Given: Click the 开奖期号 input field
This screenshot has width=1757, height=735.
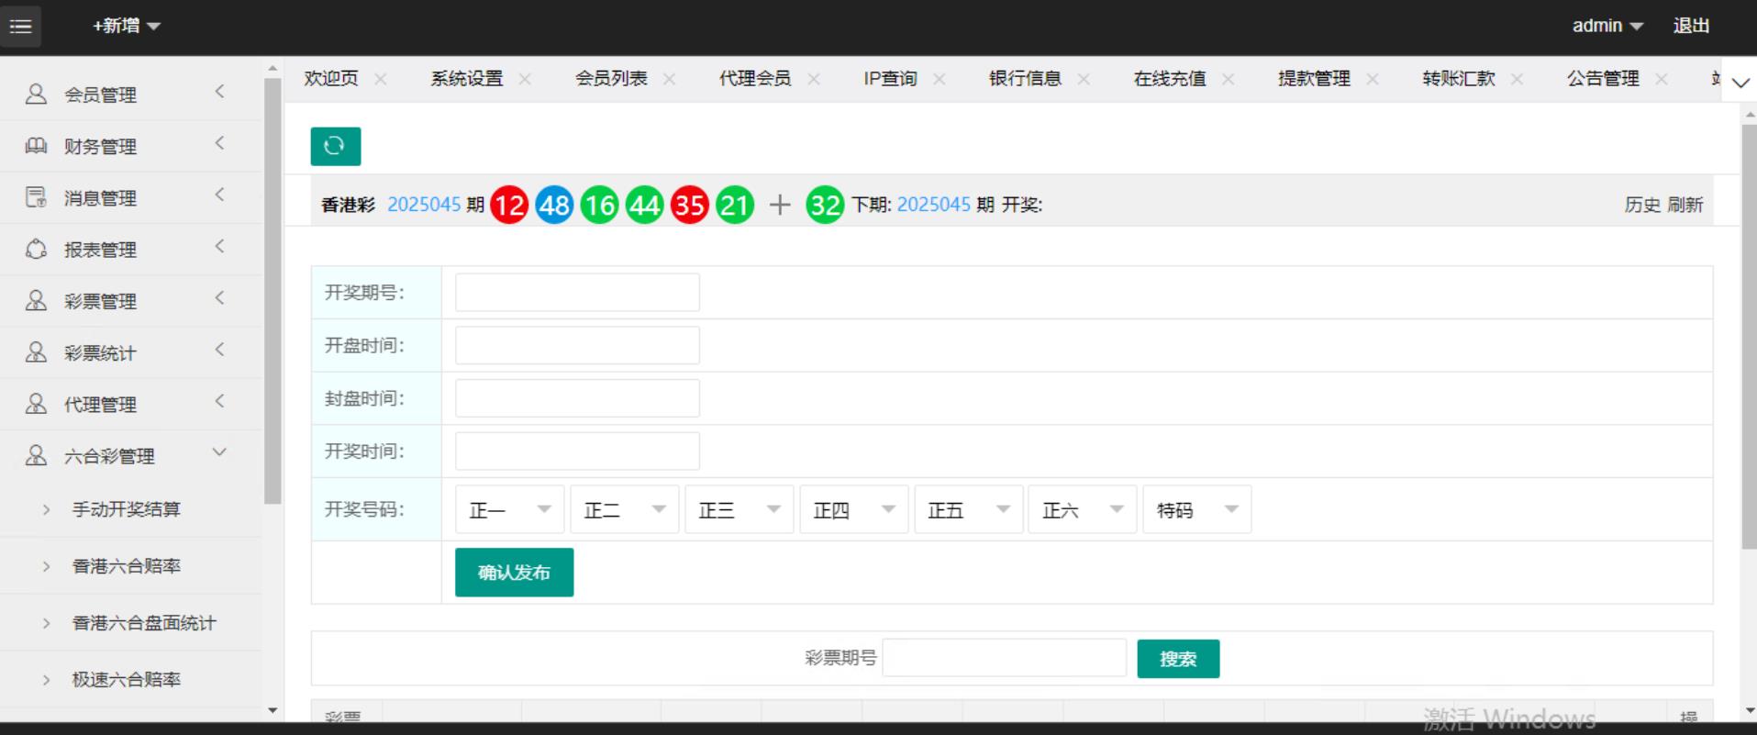Looking at the screenshot, I should click(577, 293).
